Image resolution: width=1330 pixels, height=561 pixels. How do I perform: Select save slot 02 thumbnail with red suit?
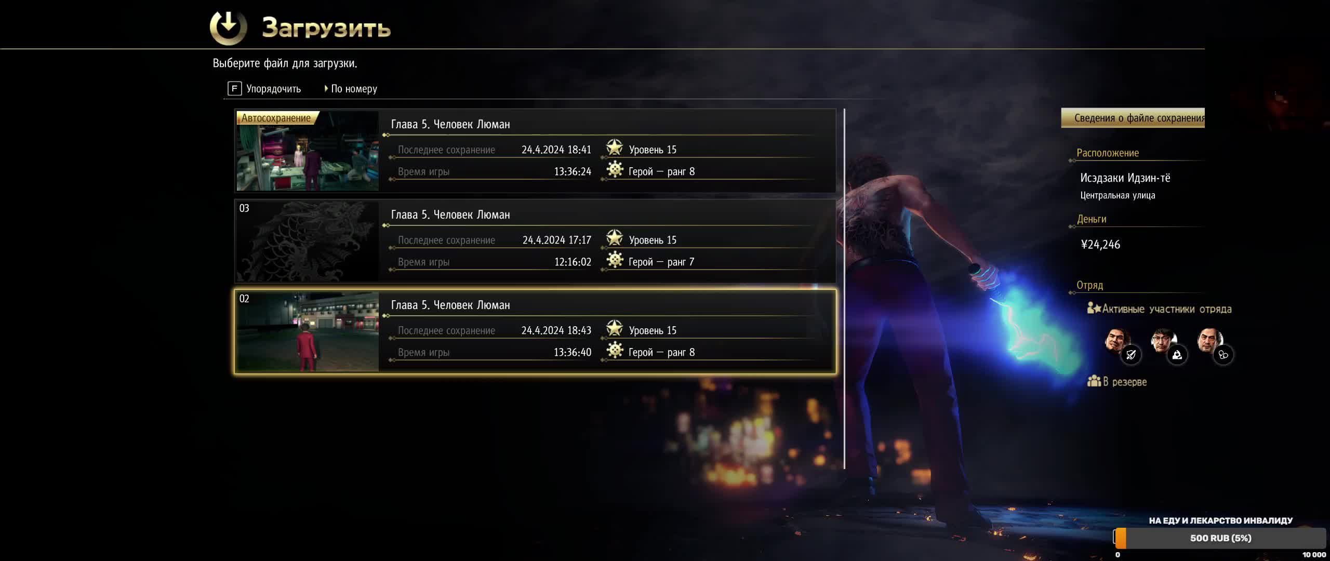click(308, 331)
